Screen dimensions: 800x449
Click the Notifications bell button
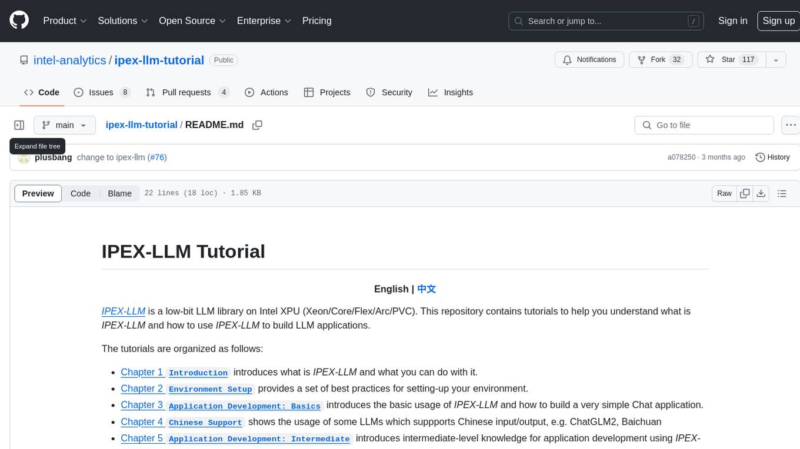[x=589, y=59]
